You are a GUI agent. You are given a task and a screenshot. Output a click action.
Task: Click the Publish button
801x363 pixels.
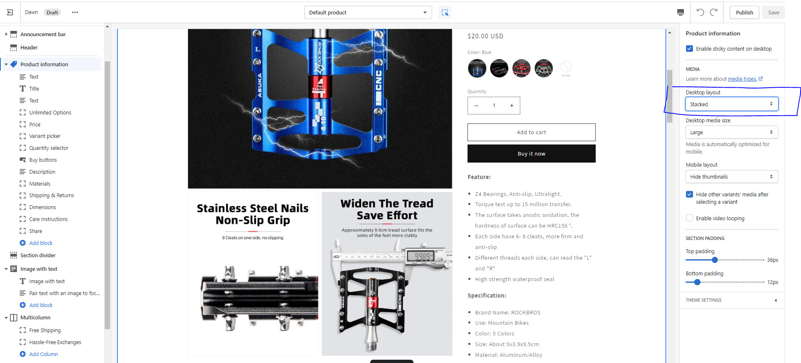point(744,12)
